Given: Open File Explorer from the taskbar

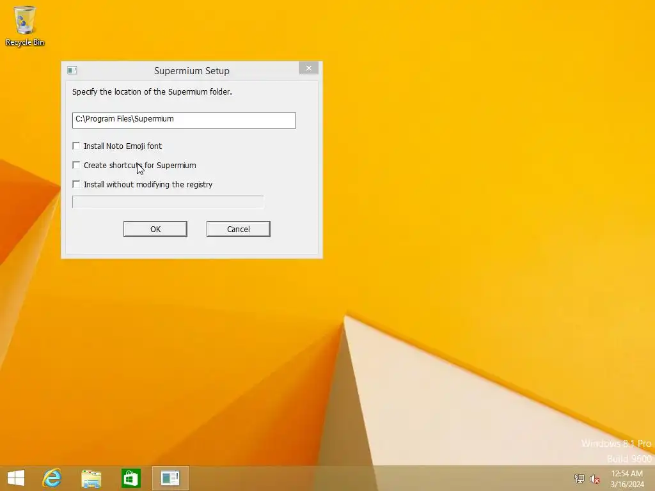Looking at the screenshot, I should (x=91, y=478).
